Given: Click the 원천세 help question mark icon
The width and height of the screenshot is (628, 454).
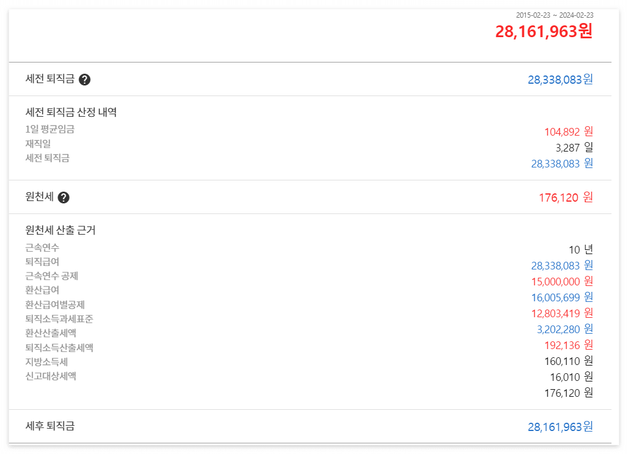Looking at the screenshot, I should [x=63, y=198].
